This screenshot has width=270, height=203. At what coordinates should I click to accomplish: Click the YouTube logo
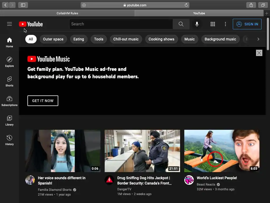point(31,24)
